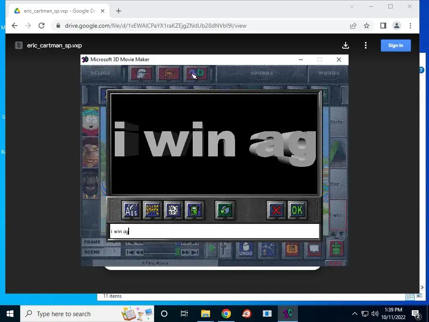Open Chrome side panel

coord(383,26)
